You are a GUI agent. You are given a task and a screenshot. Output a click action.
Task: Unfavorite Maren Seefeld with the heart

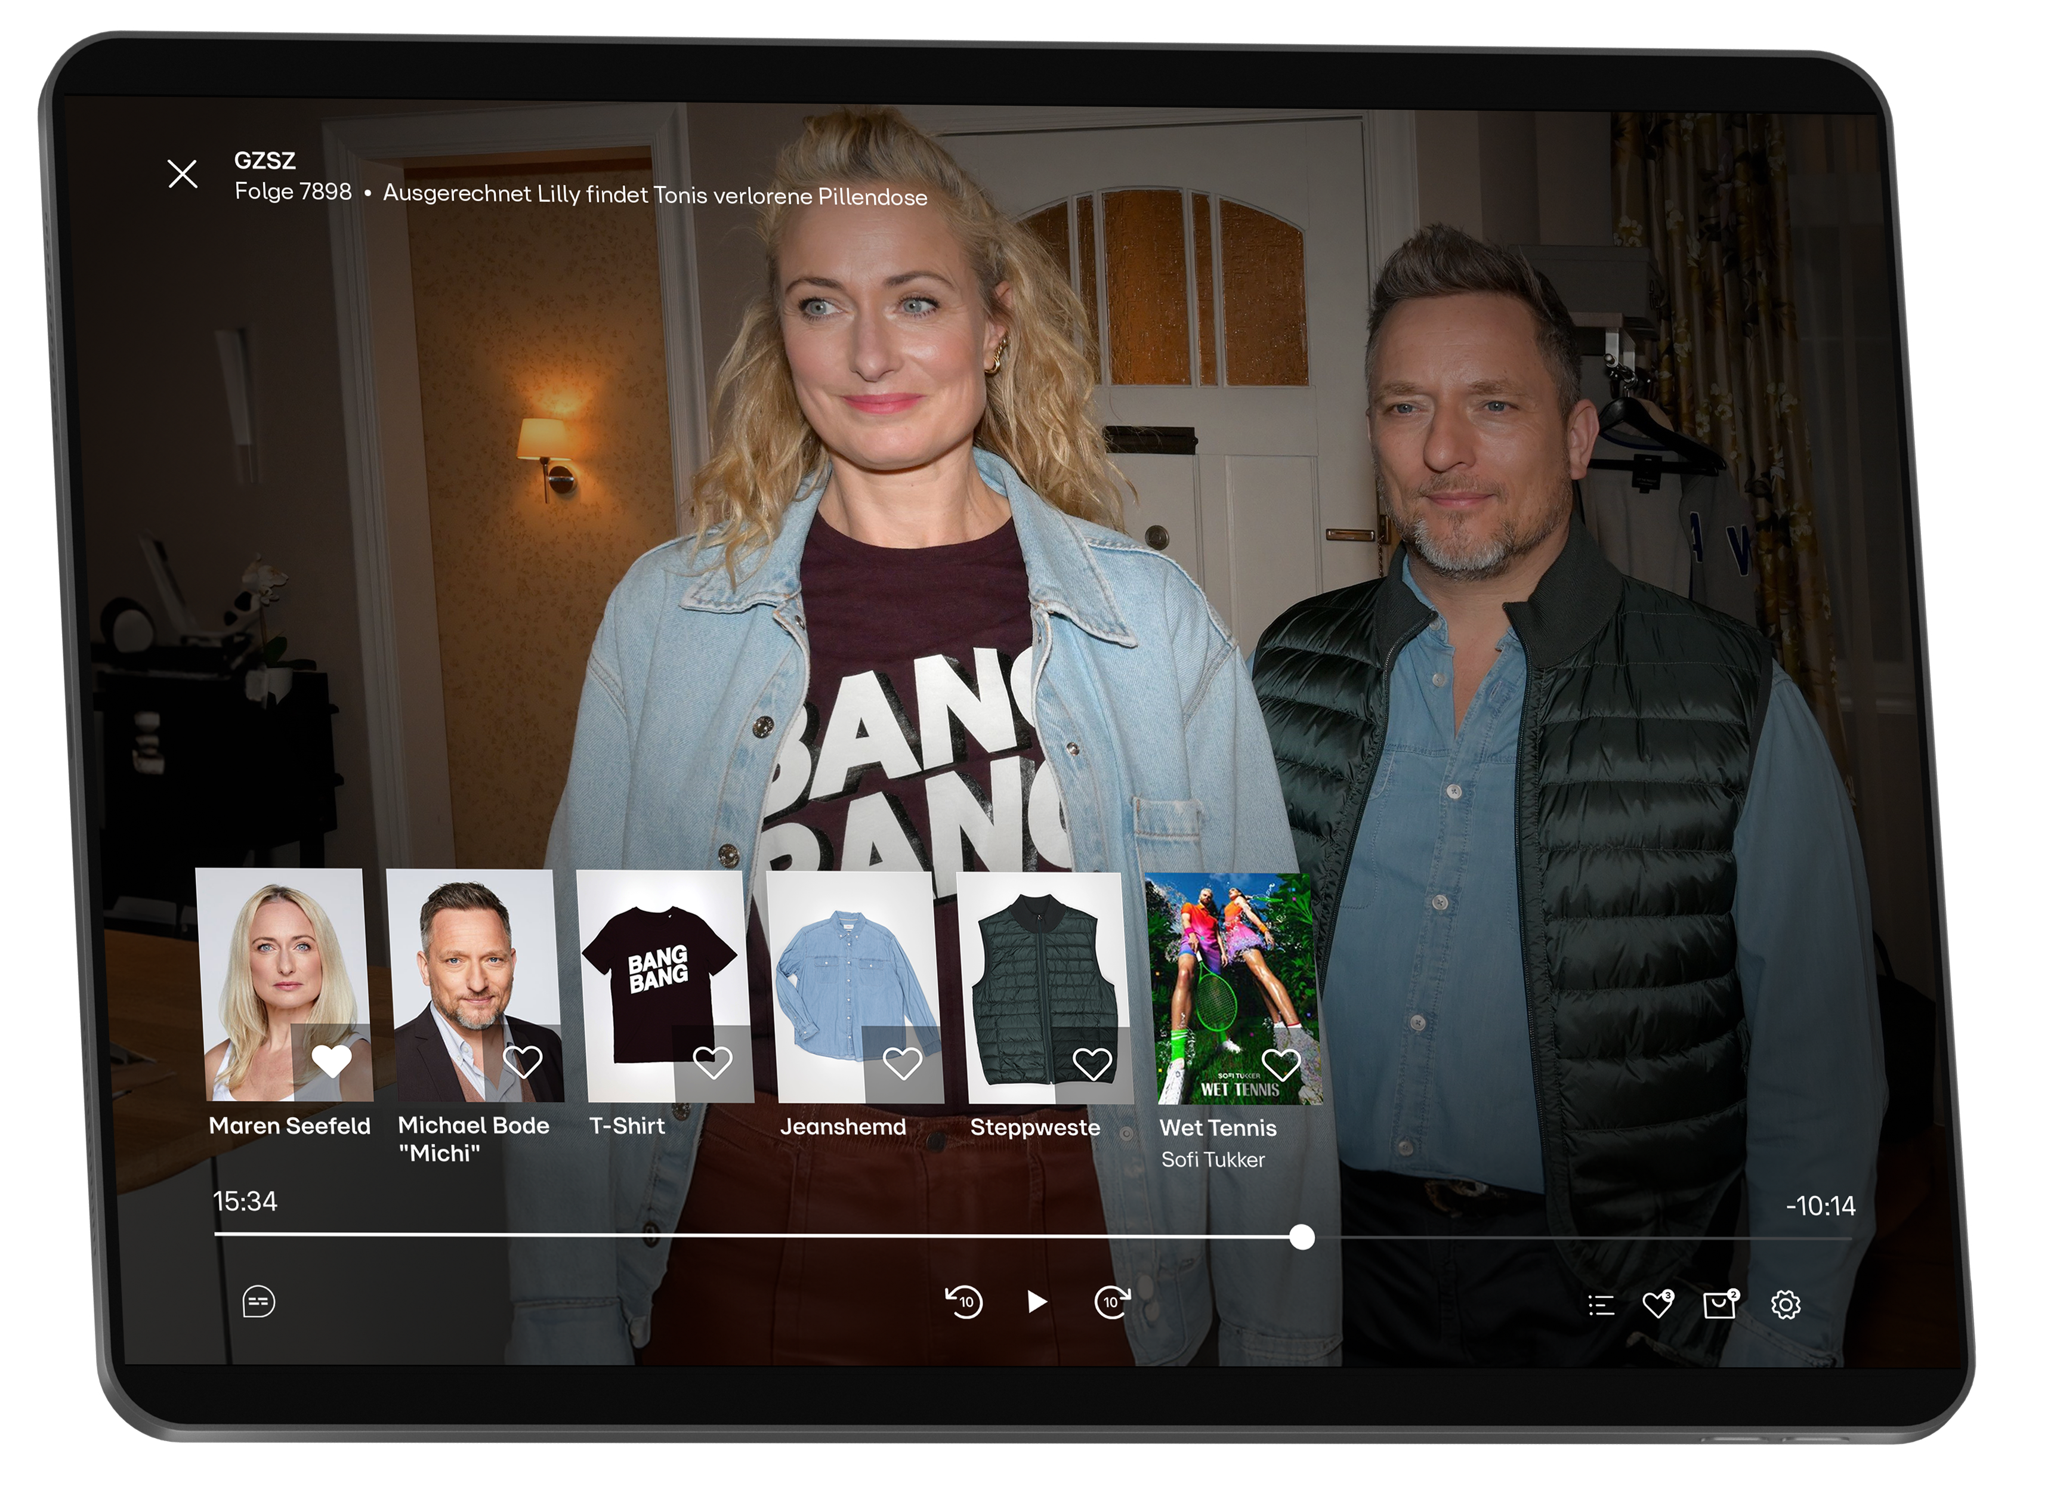click(x=332, y=1061)
